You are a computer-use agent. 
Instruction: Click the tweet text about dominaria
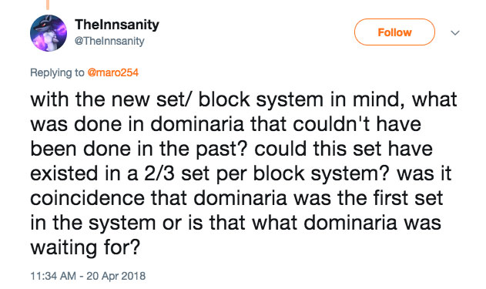(x=243, y=173)
